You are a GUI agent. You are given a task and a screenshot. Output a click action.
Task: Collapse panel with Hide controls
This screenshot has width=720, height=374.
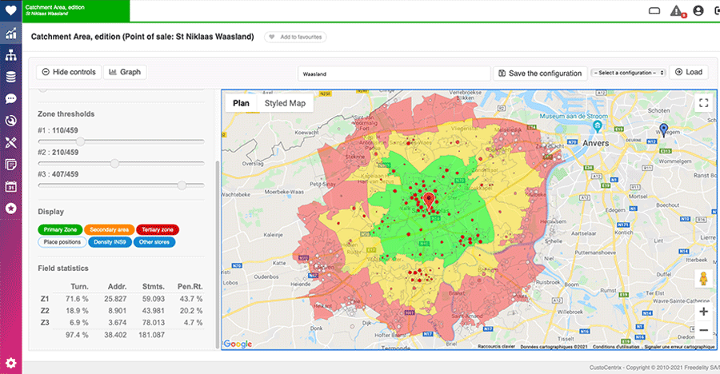pos(69,72)
